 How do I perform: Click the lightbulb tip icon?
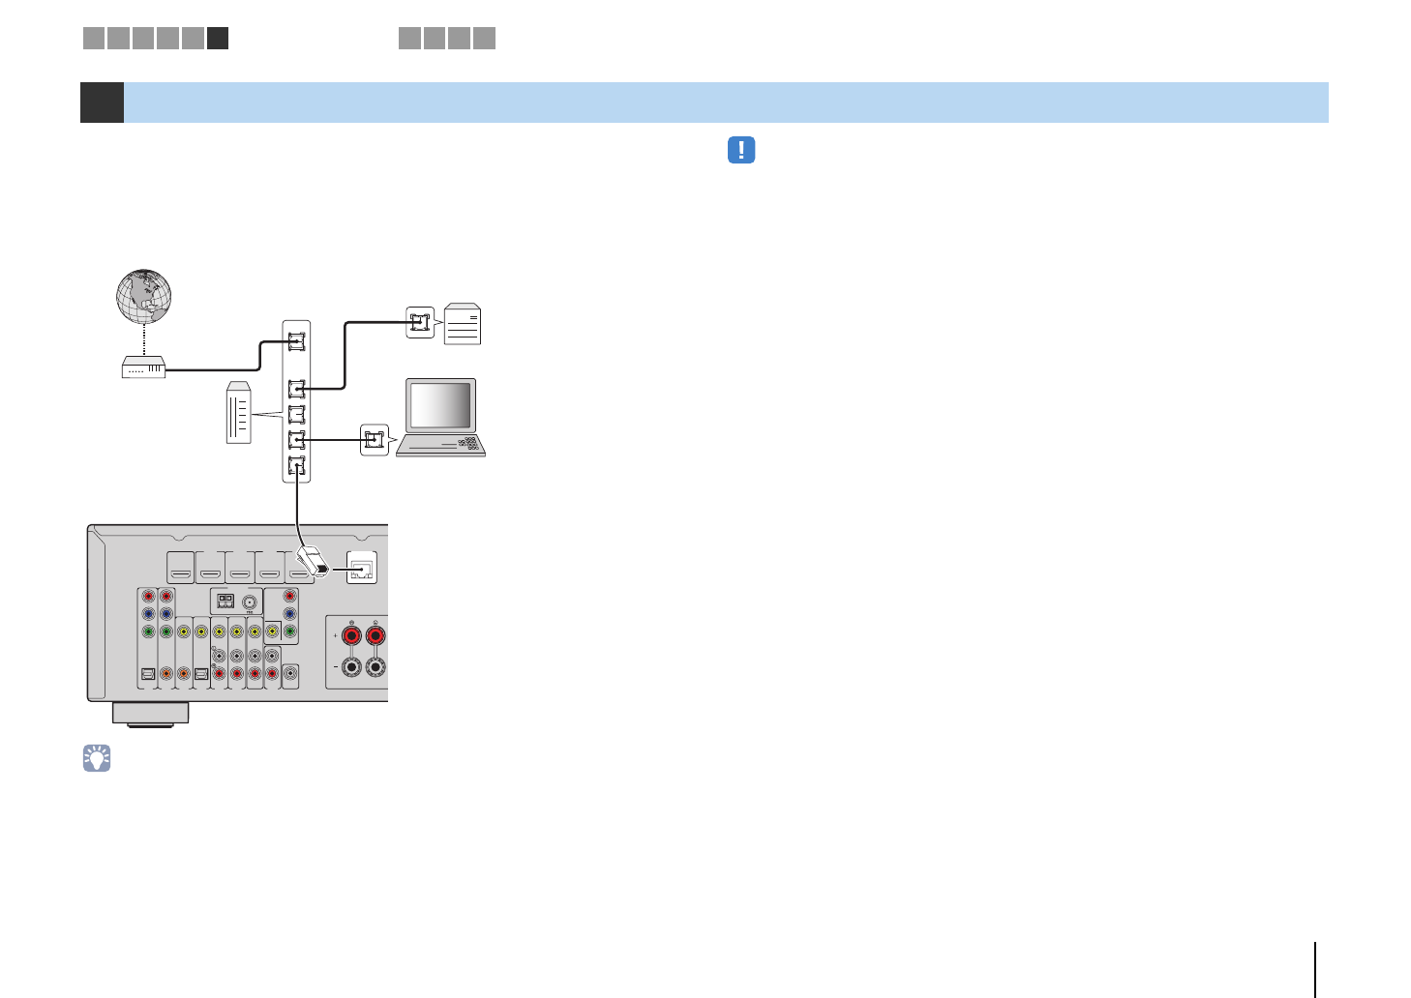tap(97, 758)
